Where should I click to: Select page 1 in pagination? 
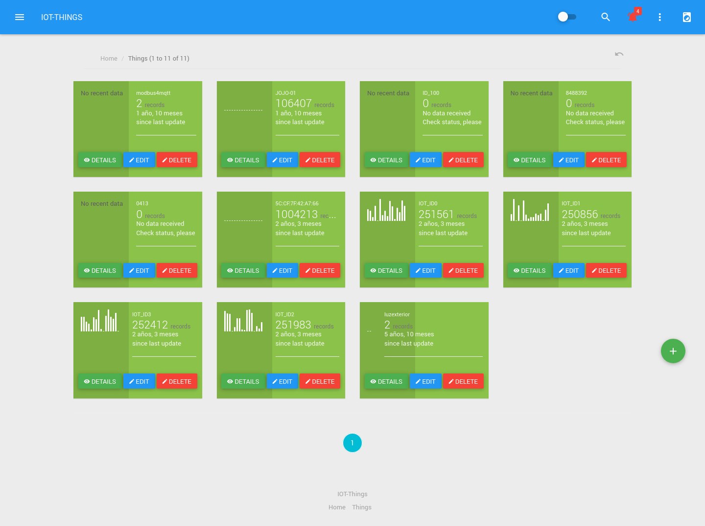[352, 443]
